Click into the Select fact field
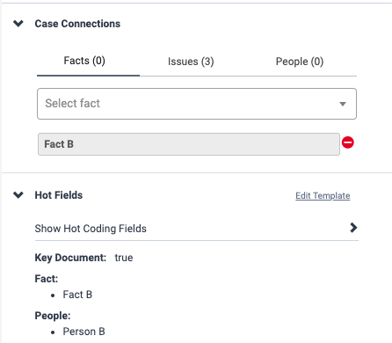 tap(197, 104)
